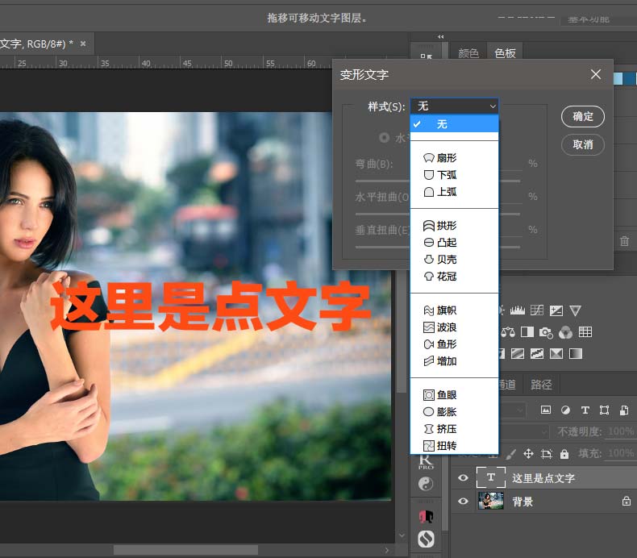This screenshot has width=637, height=558.
Task: Switch to the 颜色 panel tab
Action: (x=468, y=53)
